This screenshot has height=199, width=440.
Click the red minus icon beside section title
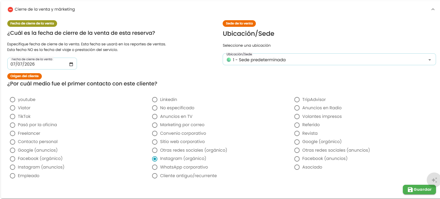tap(10, 10)
